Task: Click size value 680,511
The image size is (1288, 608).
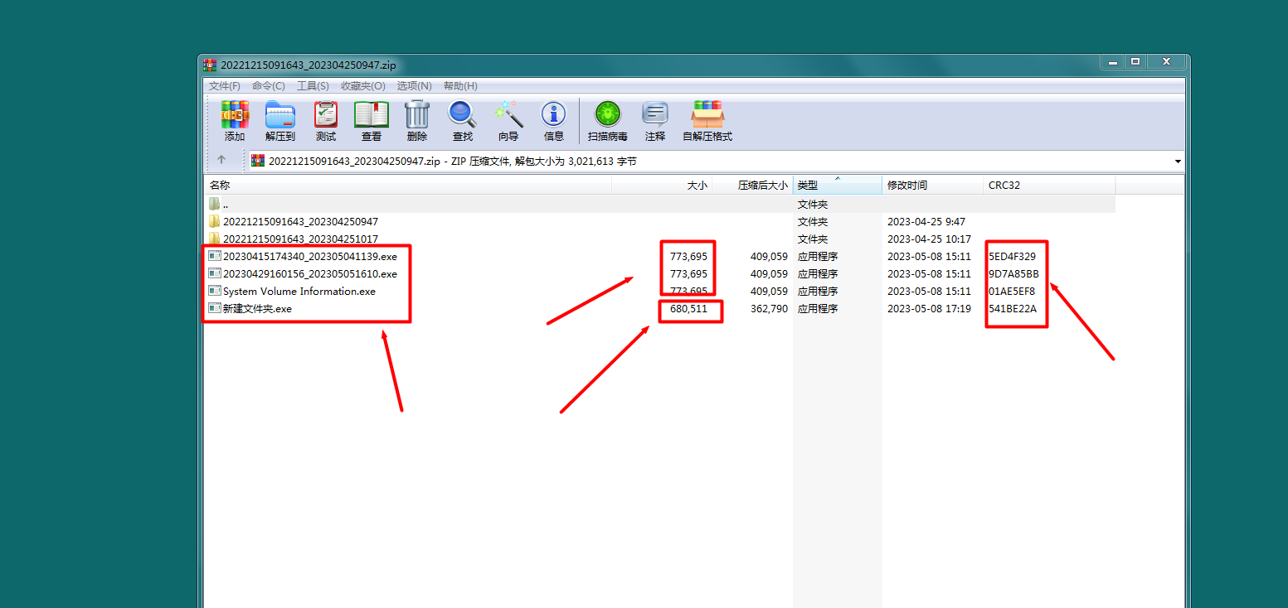Action: tap(688, 308)
